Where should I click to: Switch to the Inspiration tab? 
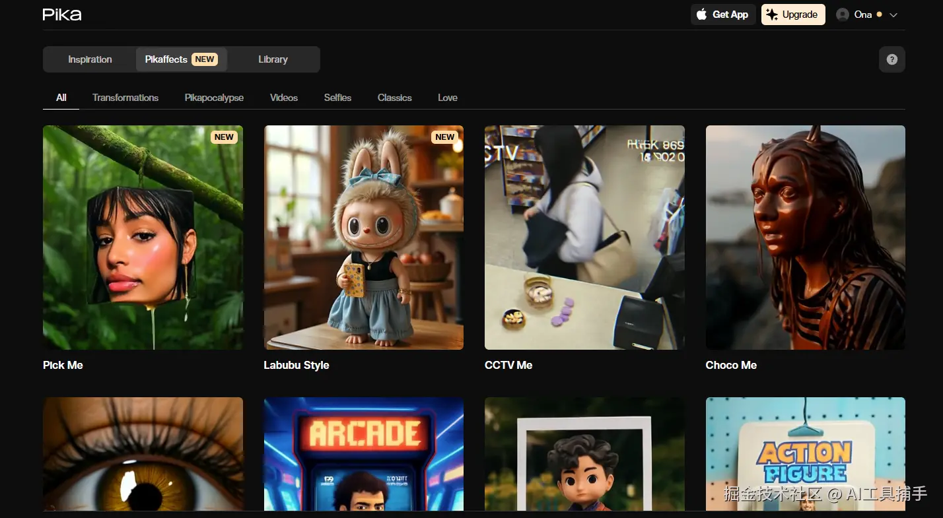90,59
